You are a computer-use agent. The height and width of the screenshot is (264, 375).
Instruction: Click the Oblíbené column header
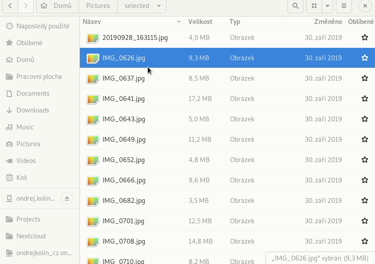click(x=360, y=22)
